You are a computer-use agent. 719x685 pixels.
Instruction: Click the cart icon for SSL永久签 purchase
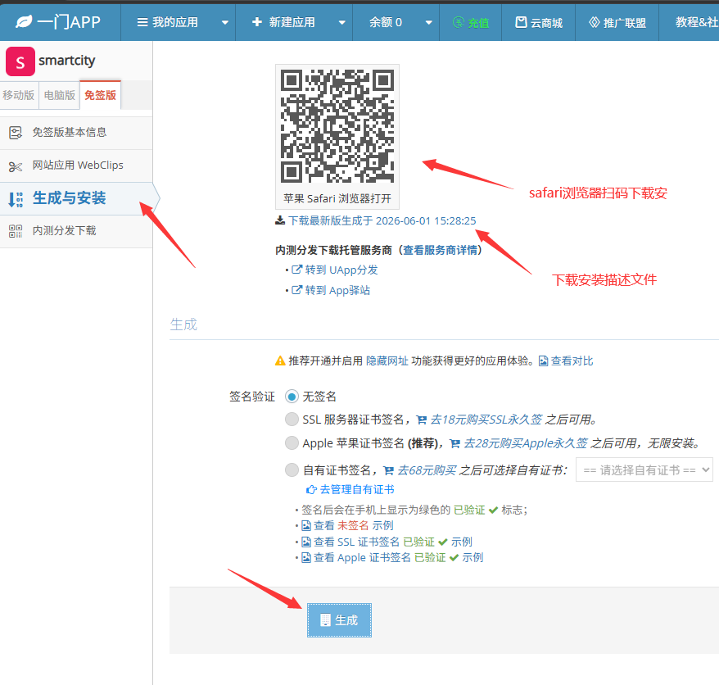tap(421, 420)
